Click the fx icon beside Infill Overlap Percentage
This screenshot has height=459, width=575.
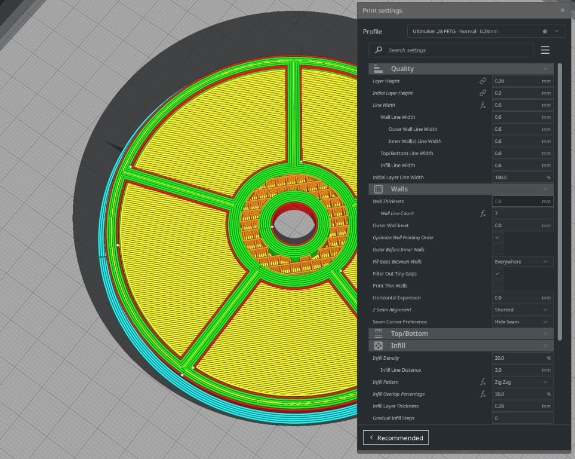482,394
